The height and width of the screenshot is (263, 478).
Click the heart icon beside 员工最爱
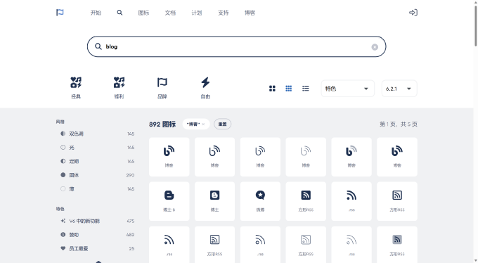click(x=63, y=248)
